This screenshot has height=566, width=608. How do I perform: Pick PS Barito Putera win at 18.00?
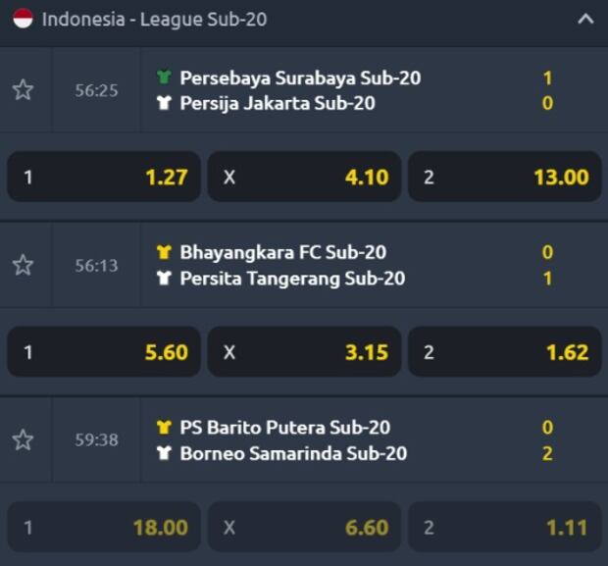point(104,527)
